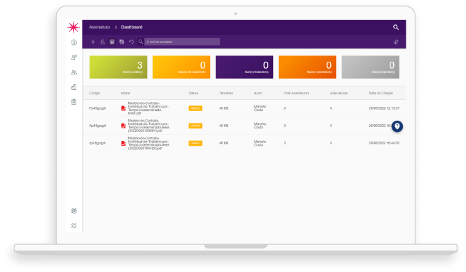466x272 pixels.
Task: Click the orange cancelled flows card
Action: click(x=307, y=67)
